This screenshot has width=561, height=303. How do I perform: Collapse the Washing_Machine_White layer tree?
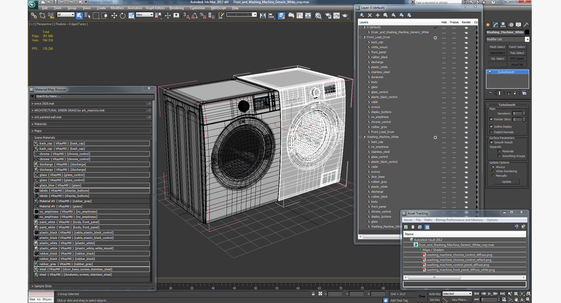tap(360, 137)
